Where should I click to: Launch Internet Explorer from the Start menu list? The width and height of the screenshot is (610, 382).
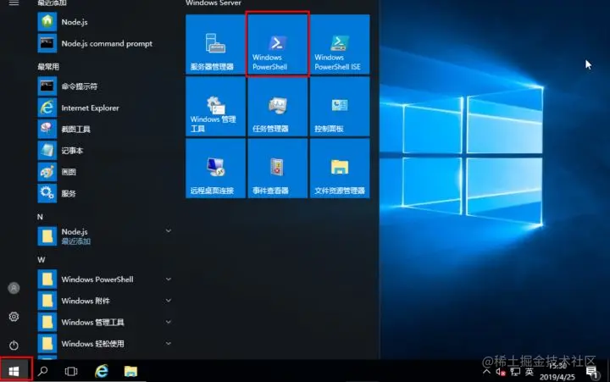click(x=105, y=108)
